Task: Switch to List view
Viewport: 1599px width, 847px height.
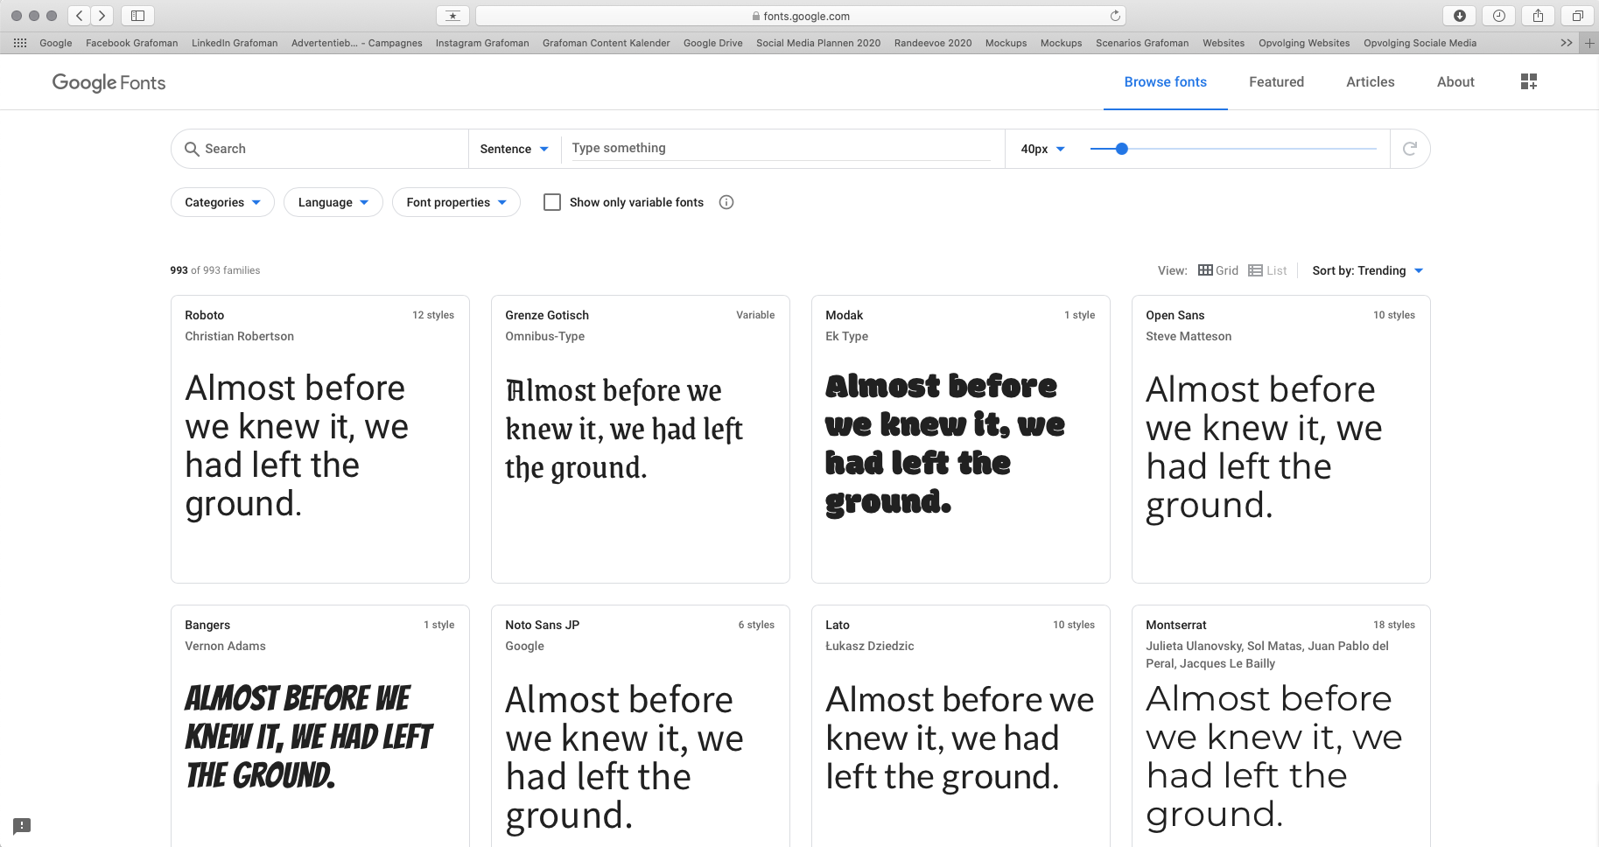Action: pos(1267,270)
